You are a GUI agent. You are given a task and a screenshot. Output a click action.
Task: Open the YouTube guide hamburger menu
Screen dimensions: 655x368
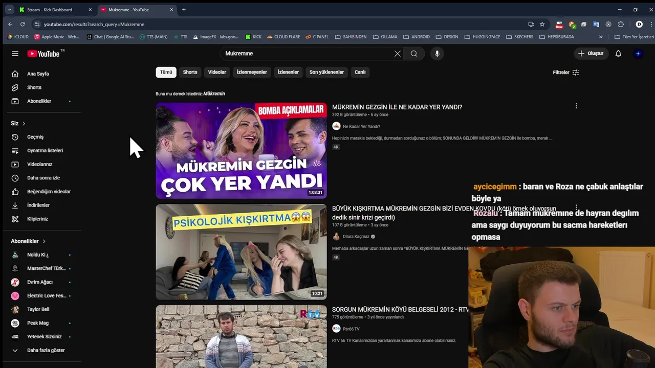tap(15, 54)
